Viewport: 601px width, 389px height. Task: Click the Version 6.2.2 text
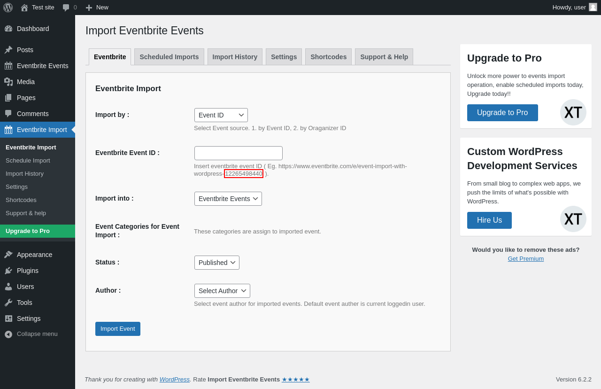(x=574, y=379)
